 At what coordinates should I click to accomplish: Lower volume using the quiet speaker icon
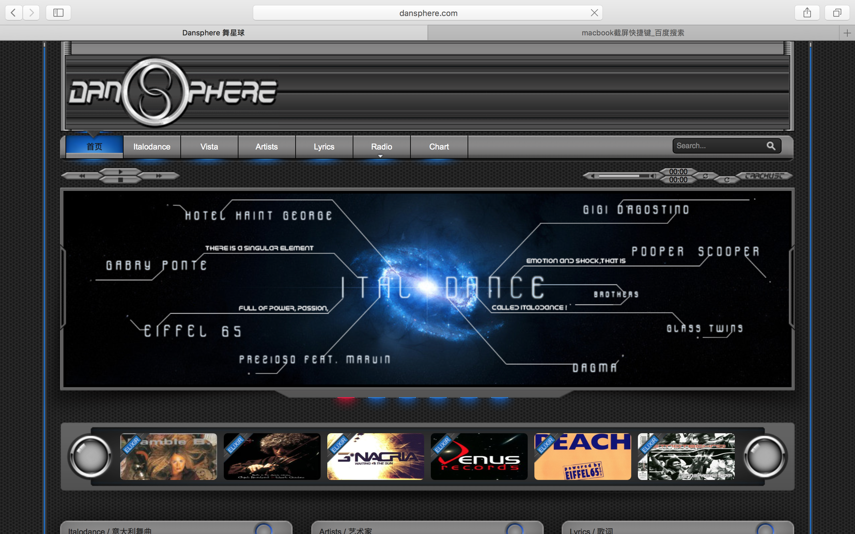(x=592, y=176)
